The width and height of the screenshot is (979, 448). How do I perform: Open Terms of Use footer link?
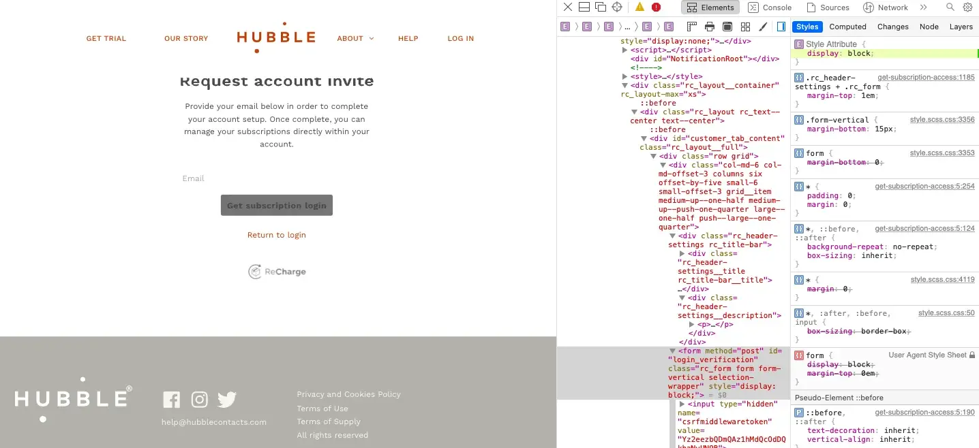(322, 409)
